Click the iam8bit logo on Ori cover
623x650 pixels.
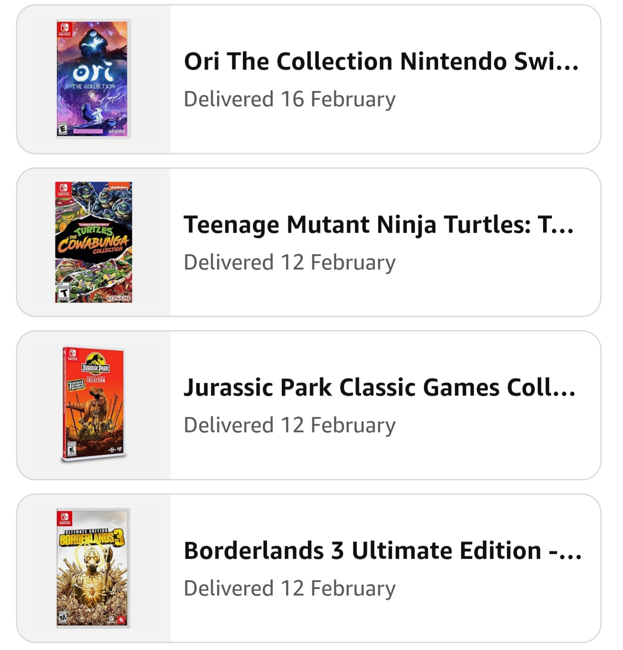116,131
